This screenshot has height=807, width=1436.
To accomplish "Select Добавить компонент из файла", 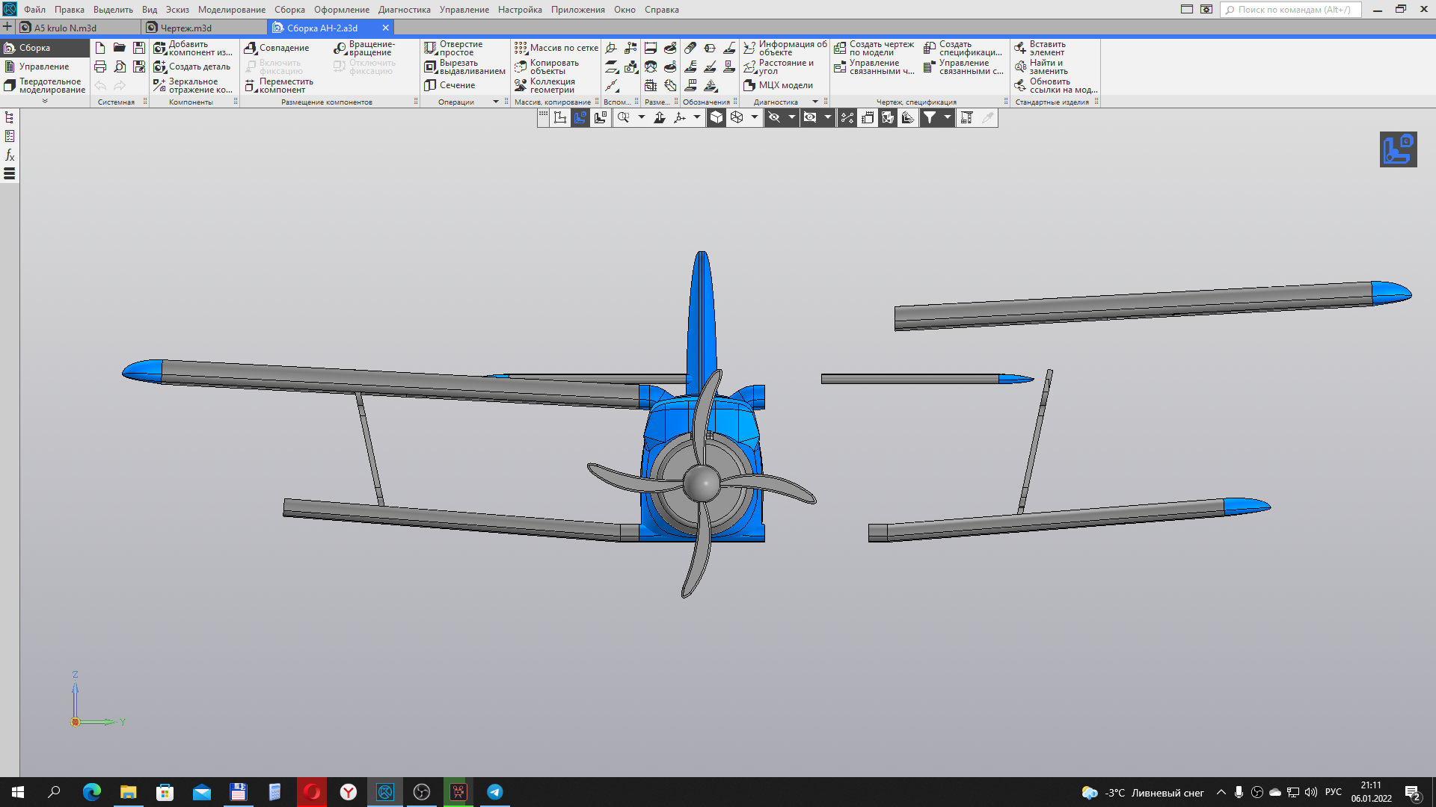I will (193, 48).
